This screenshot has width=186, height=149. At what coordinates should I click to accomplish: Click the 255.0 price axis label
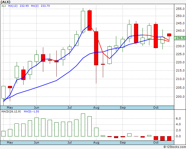coord(180,9)
